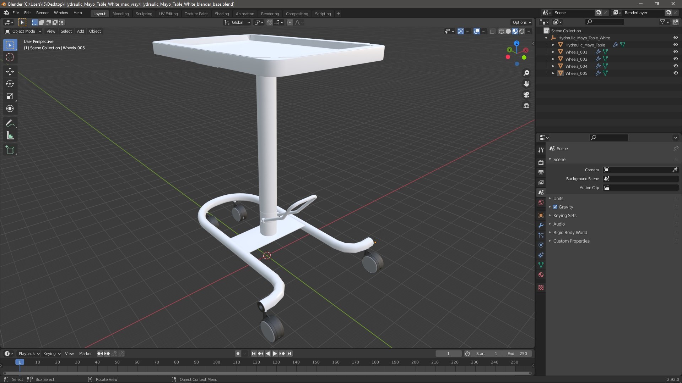This screenshot has width=682, height=383.
Task: Open the Options dropdown
Action: pyautogui.click(x=521, y=22)
